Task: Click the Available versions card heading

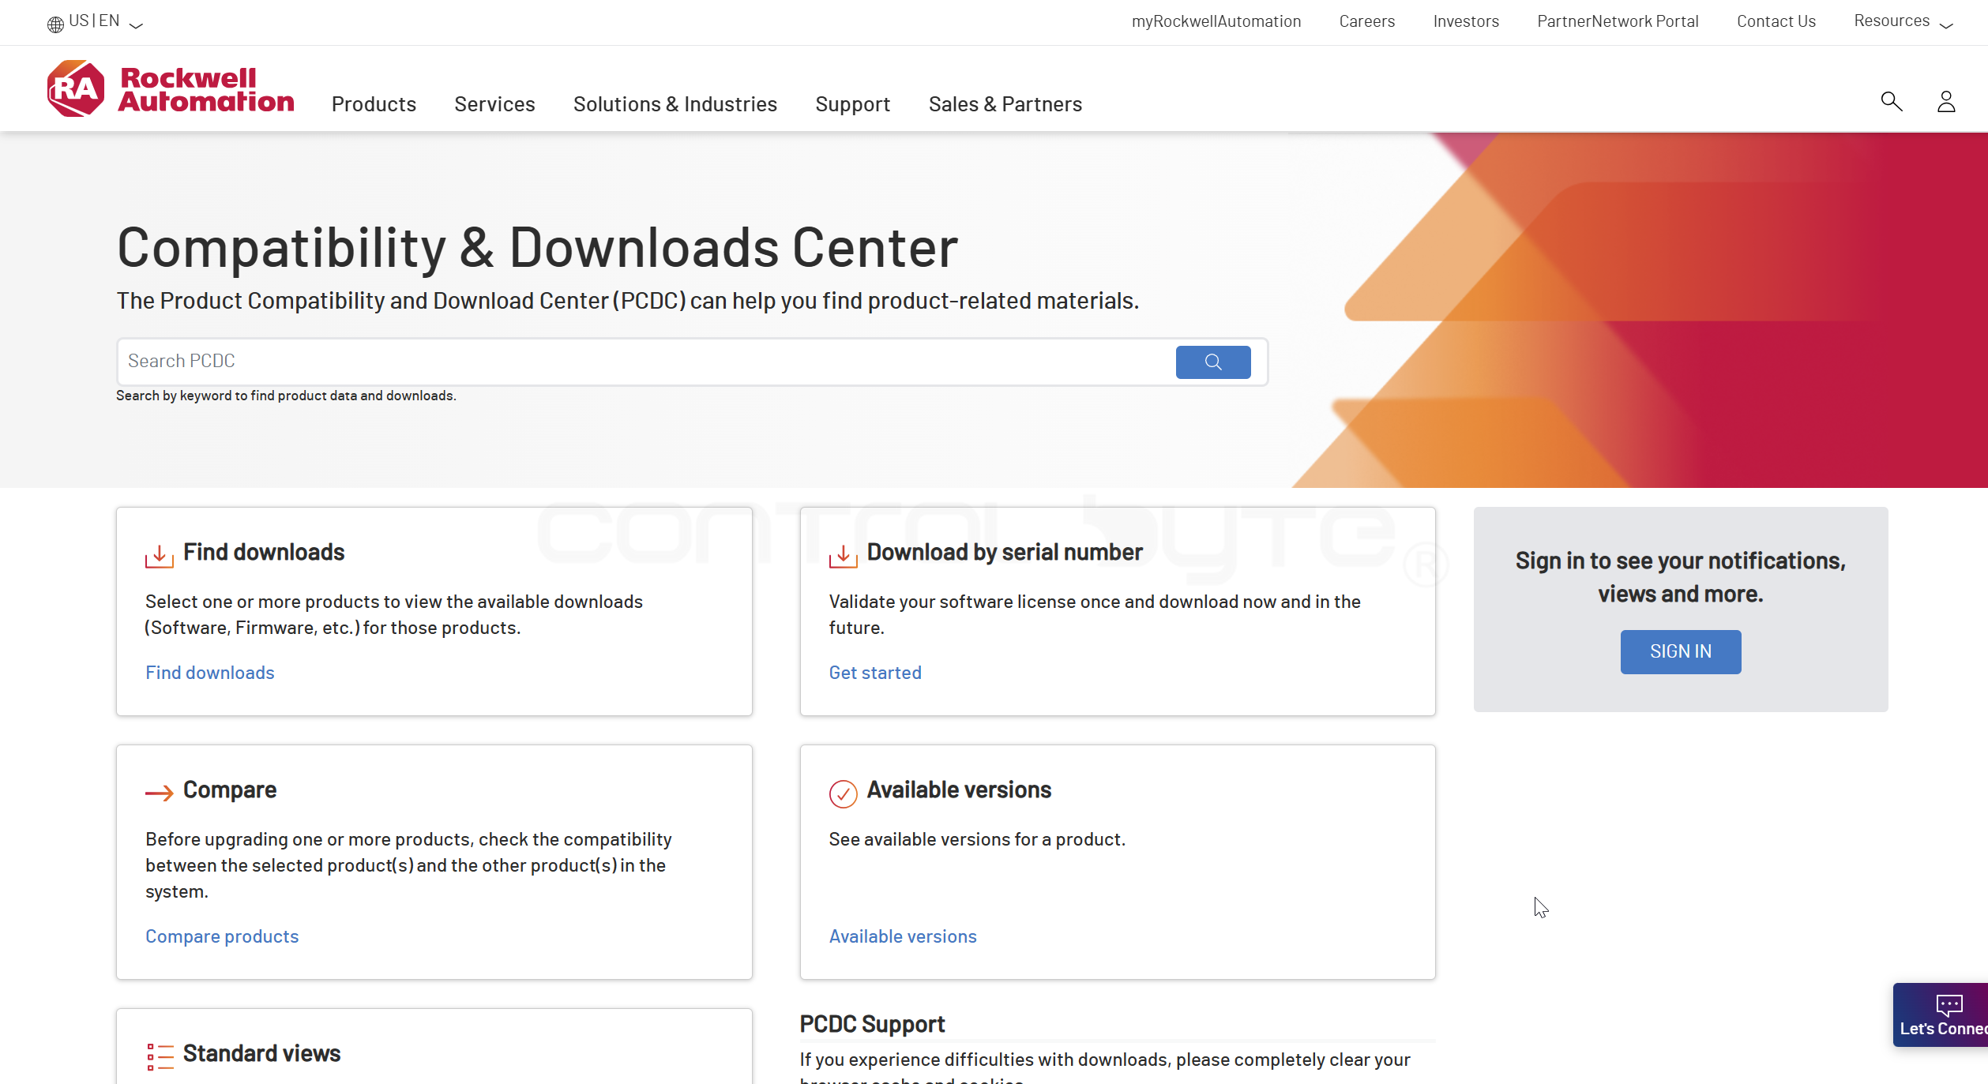Action: pyautogui.click(x=959, y=790)
